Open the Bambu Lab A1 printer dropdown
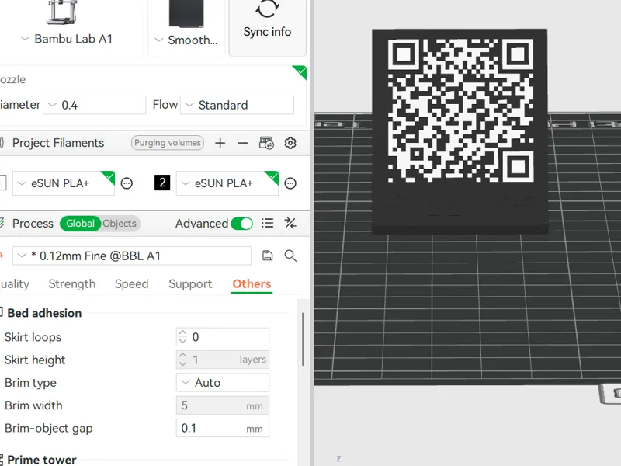621x466 pixels. [67, 39]
